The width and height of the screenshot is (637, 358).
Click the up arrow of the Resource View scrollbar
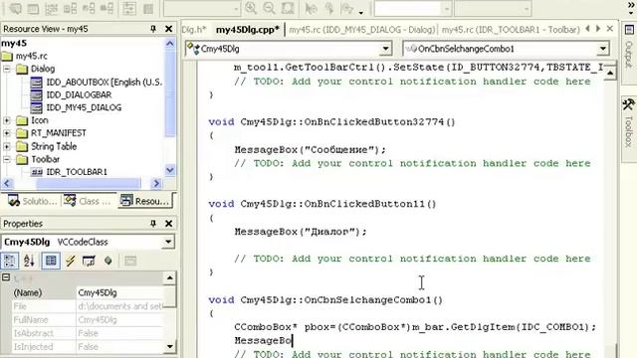[170, 43]
